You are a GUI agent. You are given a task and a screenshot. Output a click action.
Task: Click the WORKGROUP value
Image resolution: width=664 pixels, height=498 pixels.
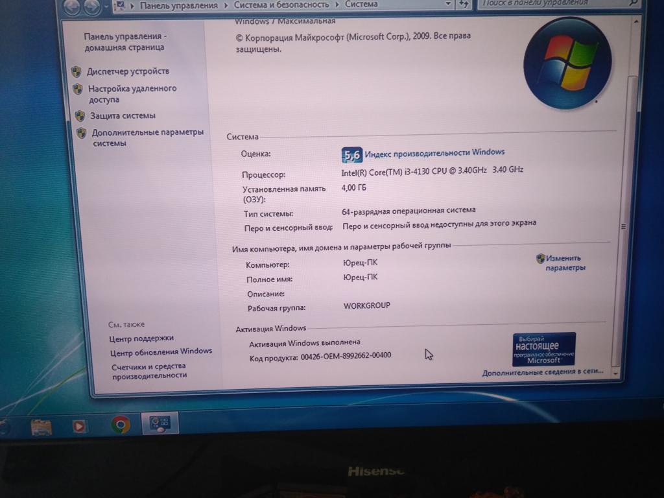tap(367, 305)
